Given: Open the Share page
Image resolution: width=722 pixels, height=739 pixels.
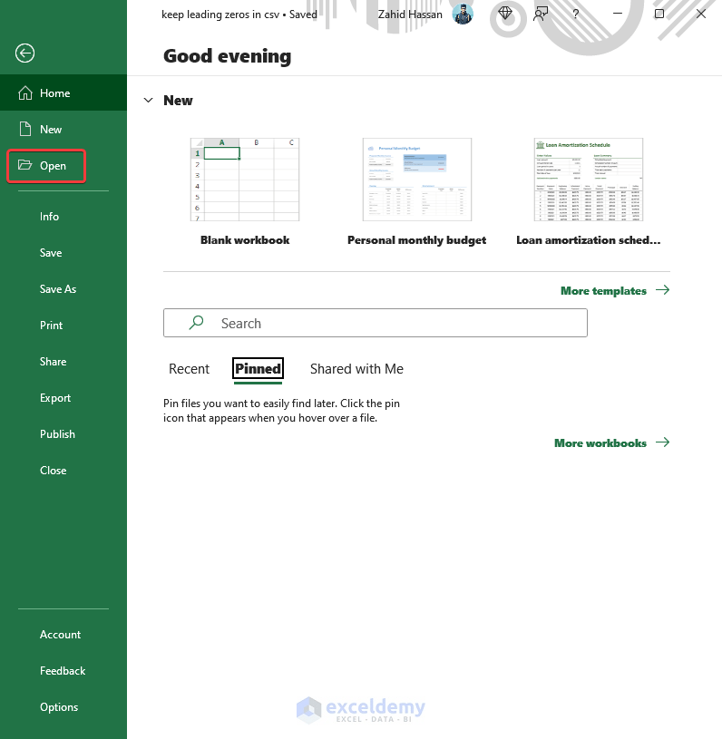Looking at the screenshot, I should 53,362.
